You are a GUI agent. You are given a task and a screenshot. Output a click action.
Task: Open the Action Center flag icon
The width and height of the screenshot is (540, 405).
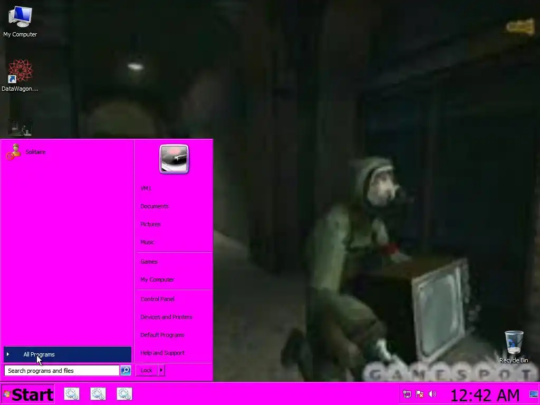(419, 394)
